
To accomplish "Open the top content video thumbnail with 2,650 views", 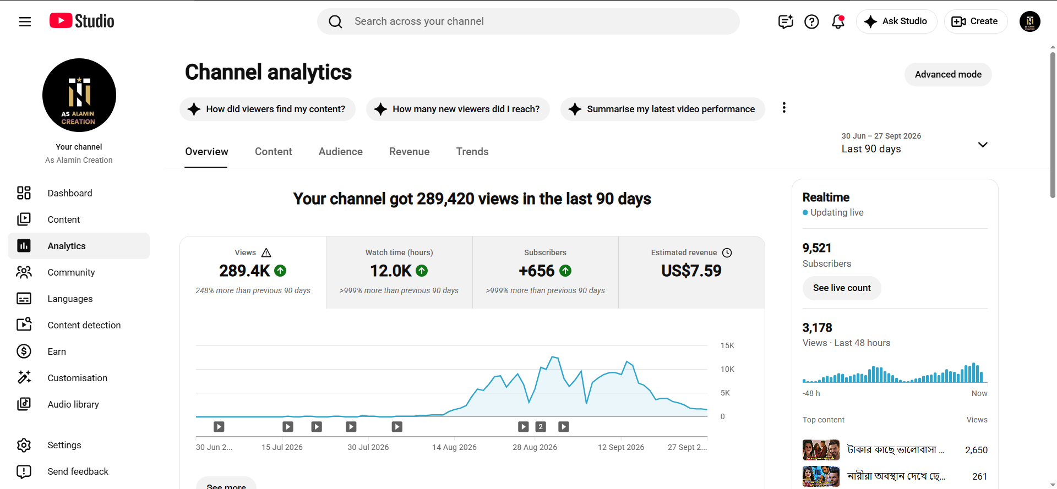I will point(821,450).
